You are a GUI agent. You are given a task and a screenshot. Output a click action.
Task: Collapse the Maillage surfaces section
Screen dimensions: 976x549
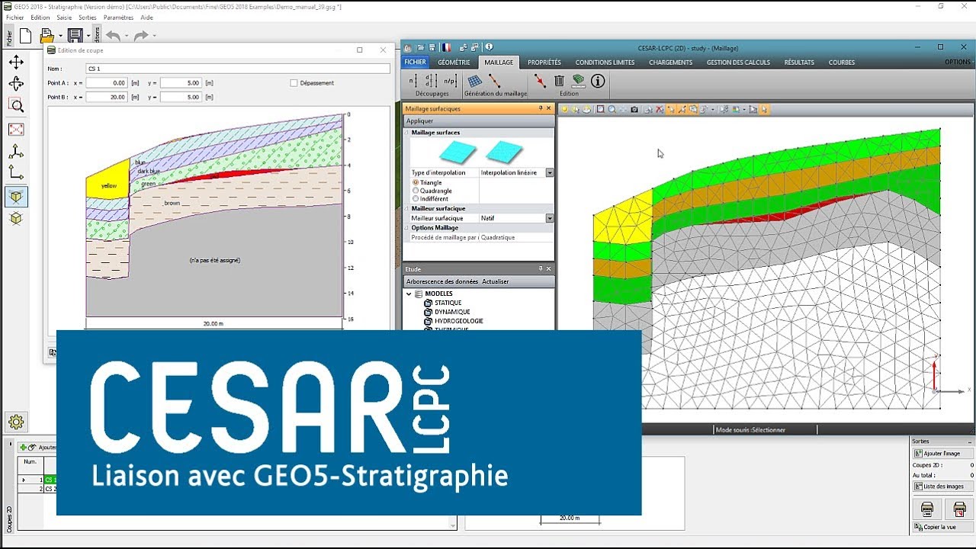point(407,133)
